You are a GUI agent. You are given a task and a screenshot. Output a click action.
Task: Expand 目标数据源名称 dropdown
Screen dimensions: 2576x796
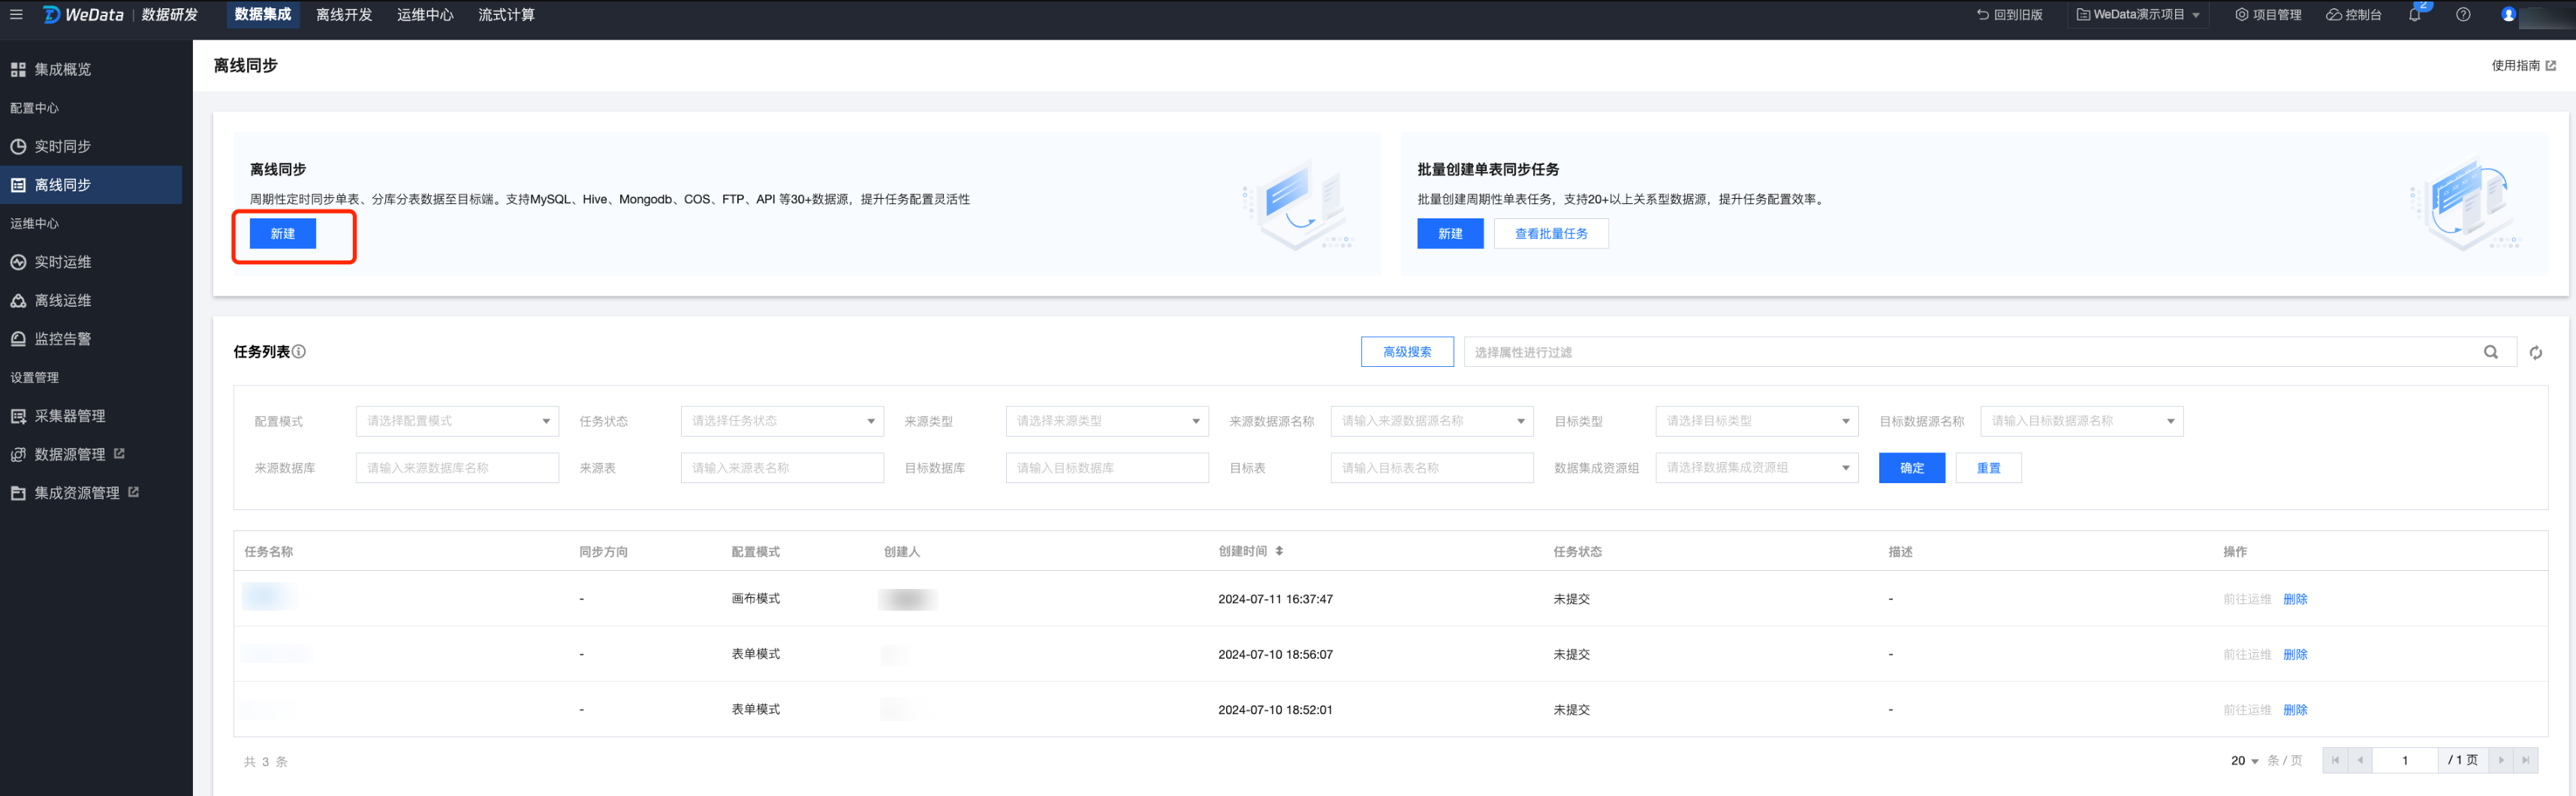pyautogui.click(x=2082, y=420)
